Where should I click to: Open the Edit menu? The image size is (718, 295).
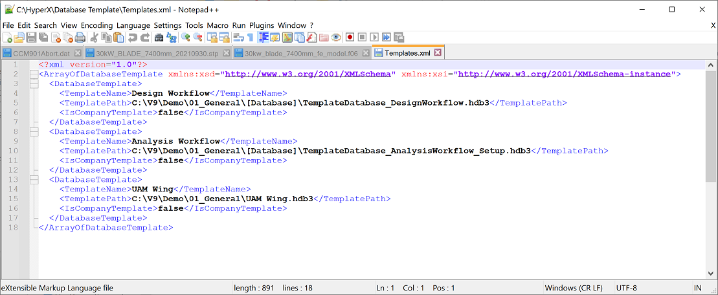[x=24, y=25]
